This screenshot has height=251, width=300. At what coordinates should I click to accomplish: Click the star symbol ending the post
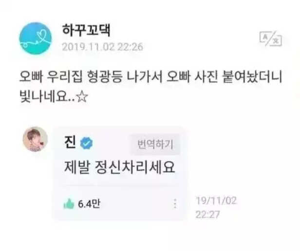(x=82, y=97)
